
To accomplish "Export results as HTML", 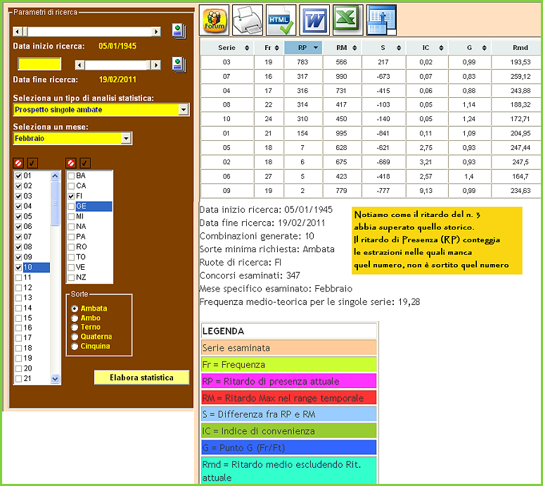I will tap(281, 20).
